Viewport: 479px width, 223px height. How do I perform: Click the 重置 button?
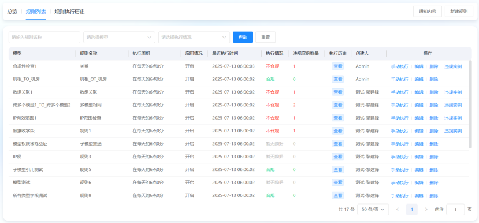point(265,38)
